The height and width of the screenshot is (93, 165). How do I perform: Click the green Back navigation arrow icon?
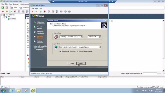[3, 7]
